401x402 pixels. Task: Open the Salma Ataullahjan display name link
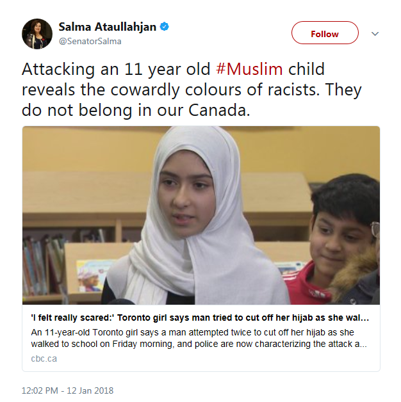click(107, 27)
